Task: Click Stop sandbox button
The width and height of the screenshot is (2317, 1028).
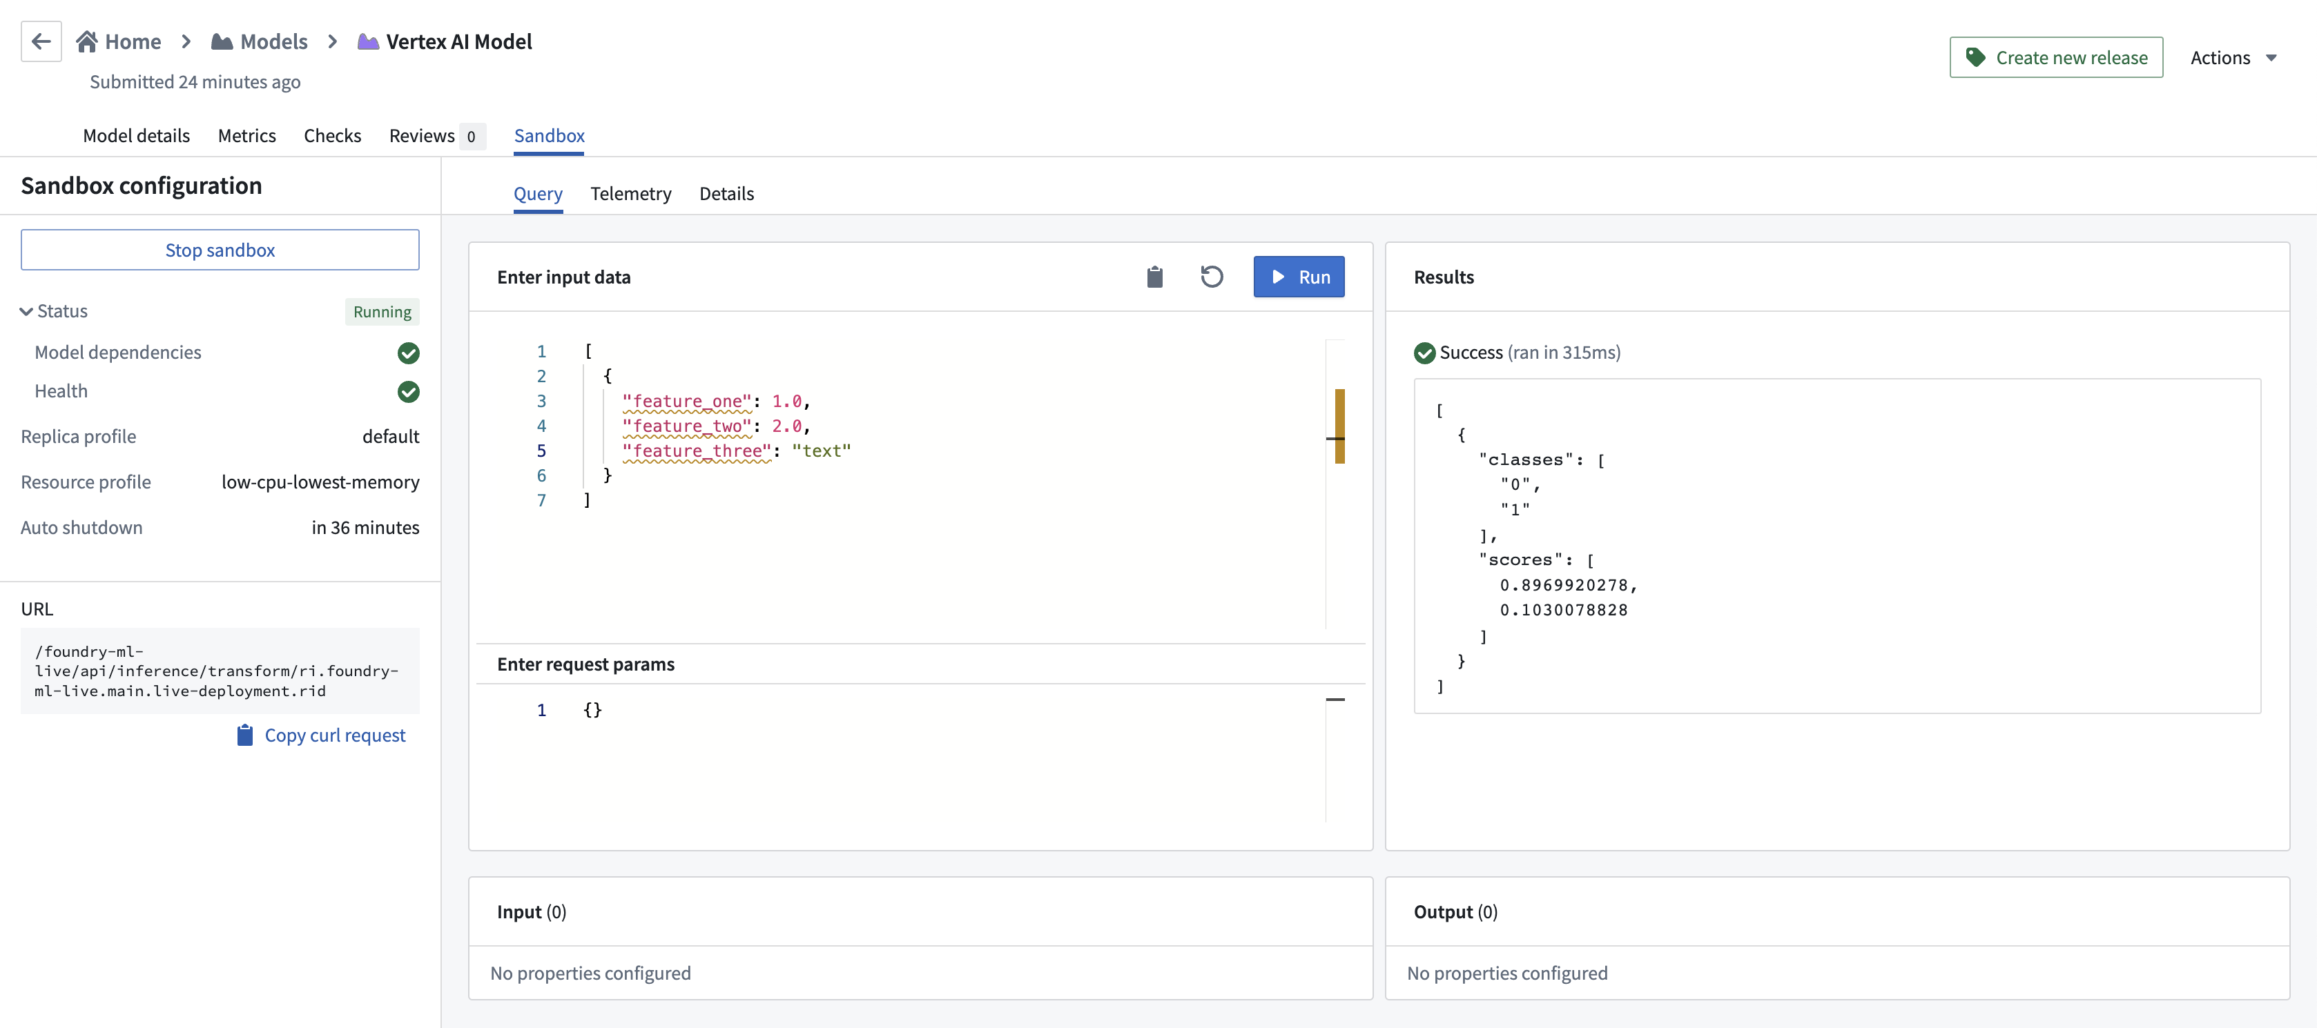Action: click(220, 250)
